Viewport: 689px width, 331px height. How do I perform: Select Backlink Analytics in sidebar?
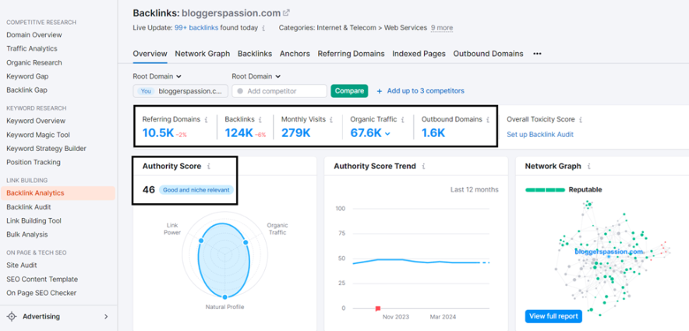[58, 192]
